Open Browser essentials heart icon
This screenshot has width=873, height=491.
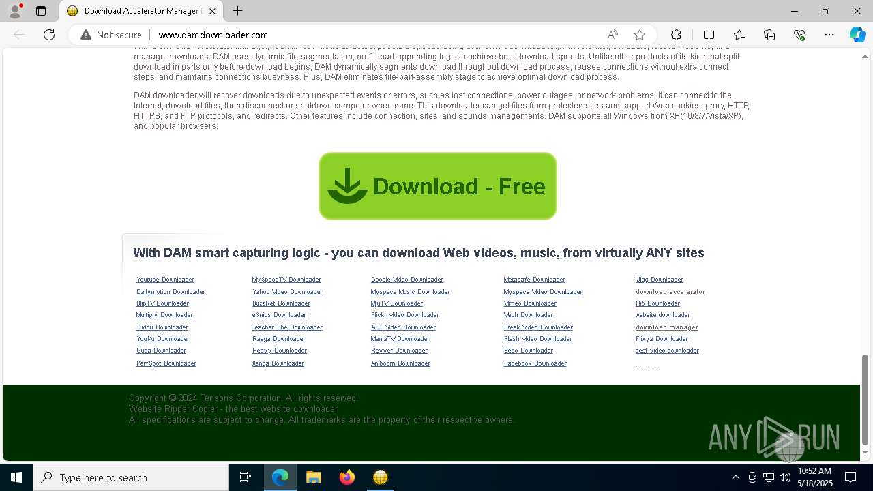click(799, 35)
